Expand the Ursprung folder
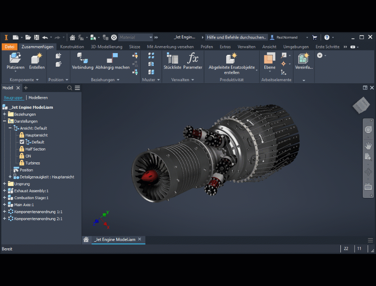 pyautogui.click(x=4, y=184)
